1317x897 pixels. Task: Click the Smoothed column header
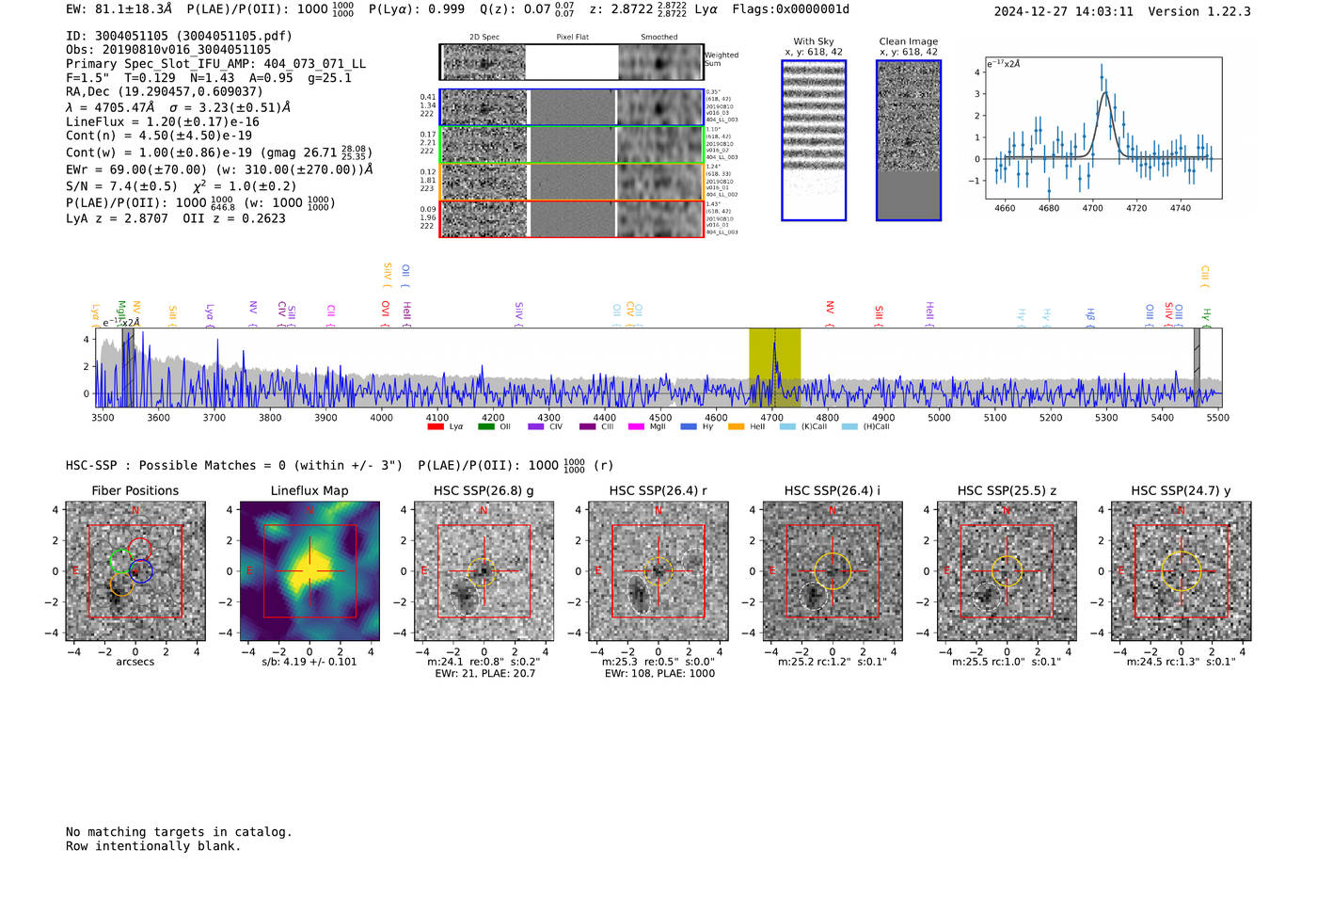pyautogui.click(x=659, y=38)
